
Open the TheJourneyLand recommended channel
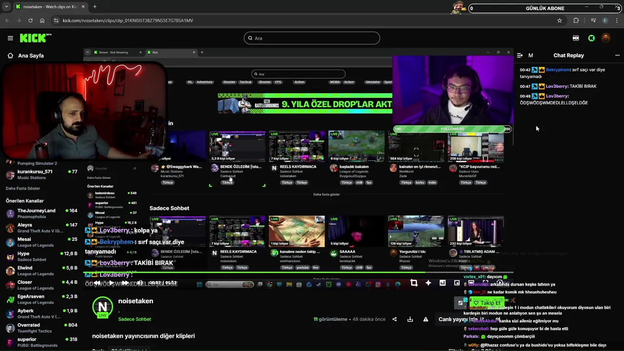[x=41, y=214]
